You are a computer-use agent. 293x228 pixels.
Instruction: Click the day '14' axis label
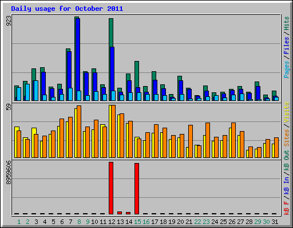point(129,222)
